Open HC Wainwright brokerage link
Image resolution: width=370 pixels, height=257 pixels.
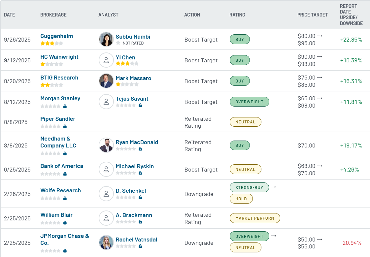click(59, 57)
